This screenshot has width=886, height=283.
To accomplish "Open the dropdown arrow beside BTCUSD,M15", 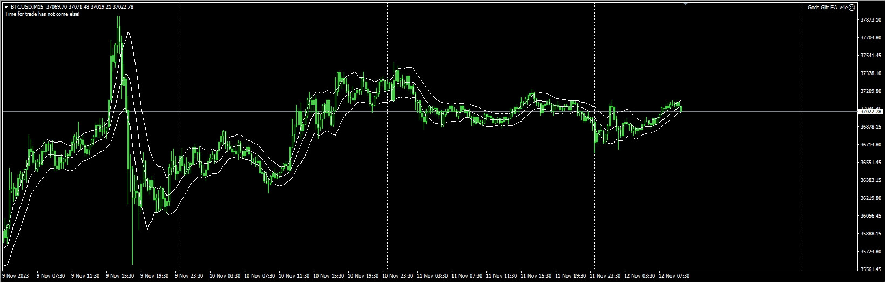I will [6, 6].
